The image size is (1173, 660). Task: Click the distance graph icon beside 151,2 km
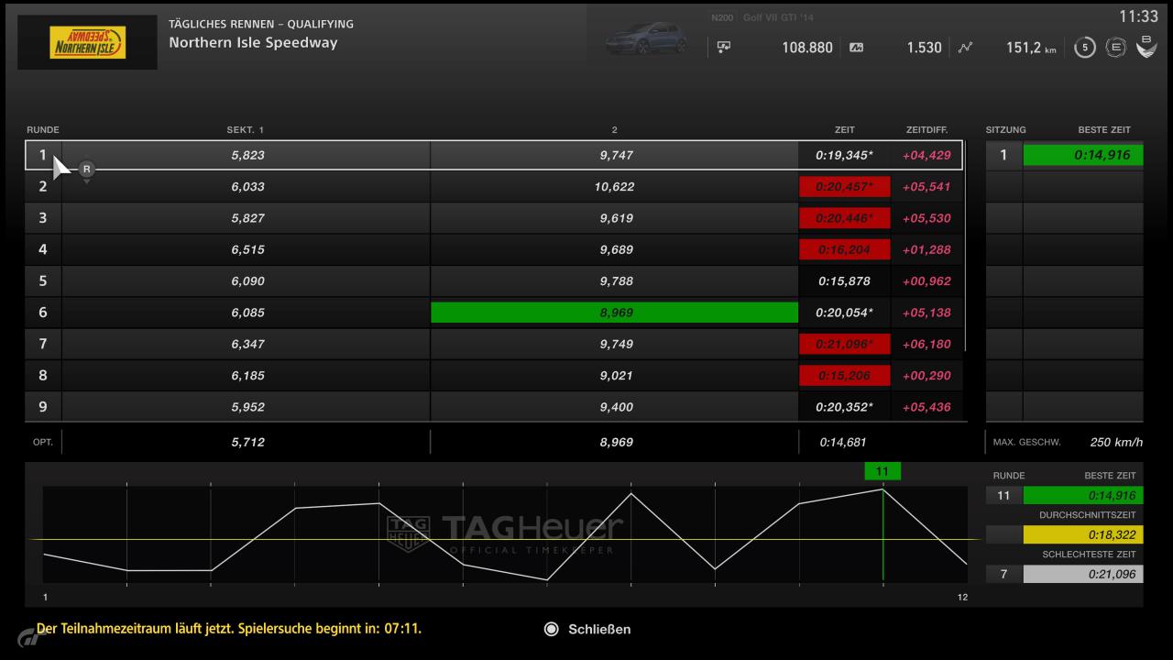[x=965, y=48]
